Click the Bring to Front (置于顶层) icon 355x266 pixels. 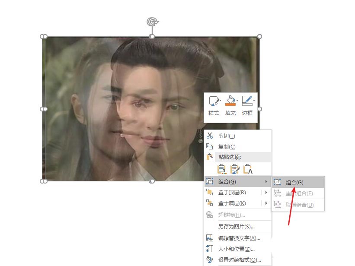210,192
